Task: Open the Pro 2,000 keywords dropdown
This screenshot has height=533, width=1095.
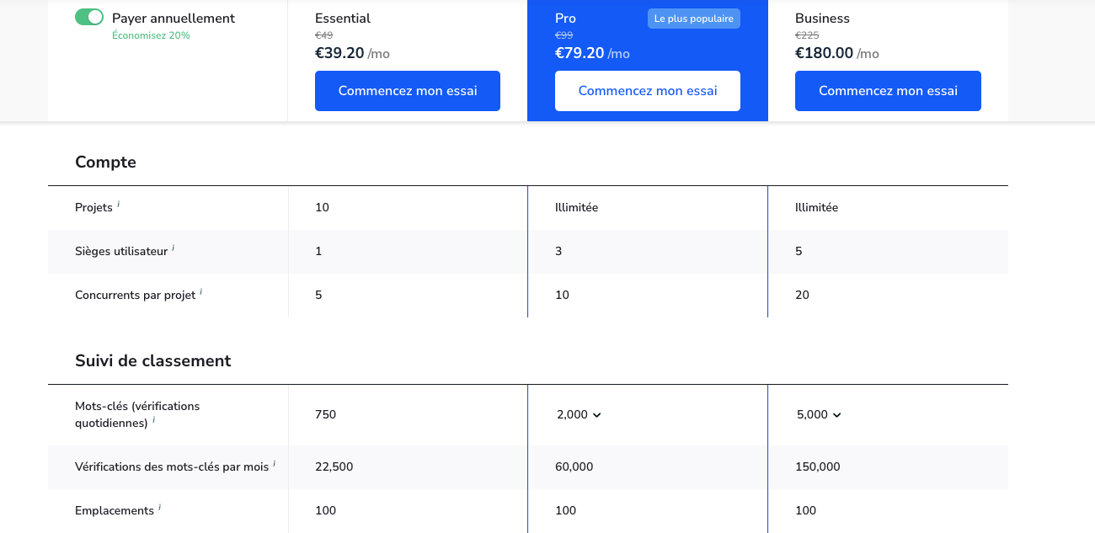Action: (579, 414)
